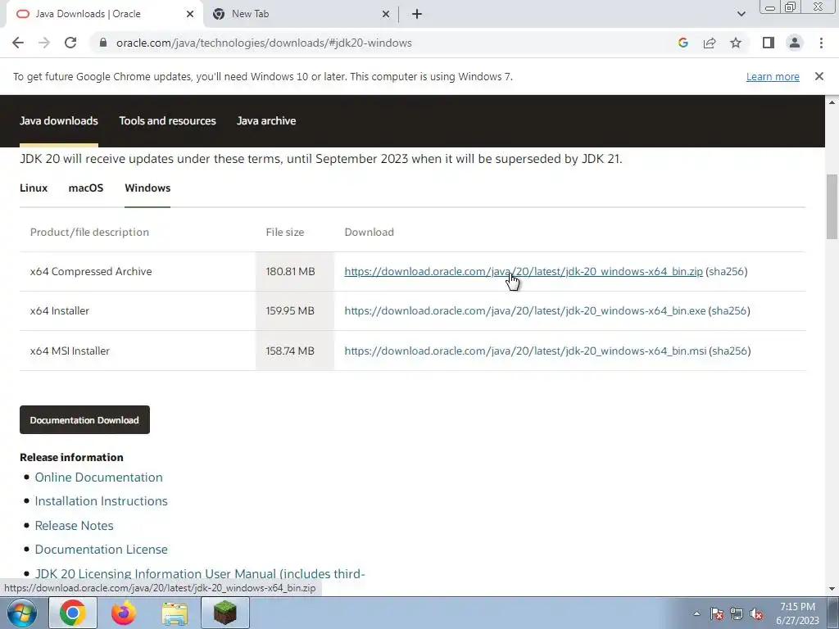Open the Action Center flag icon
839x629 pixels.
tap(717, 613)
